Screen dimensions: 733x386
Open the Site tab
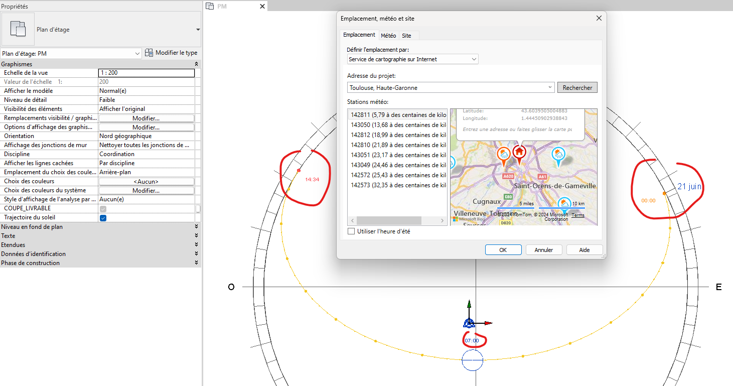pos(407,35)
